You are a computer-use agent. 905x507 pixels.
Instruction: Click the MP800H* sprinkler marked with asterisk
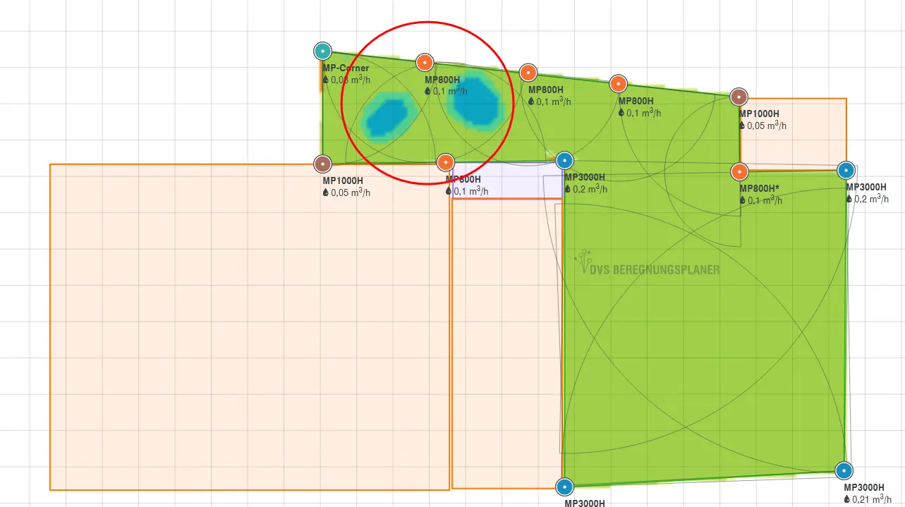click(739, 171)
